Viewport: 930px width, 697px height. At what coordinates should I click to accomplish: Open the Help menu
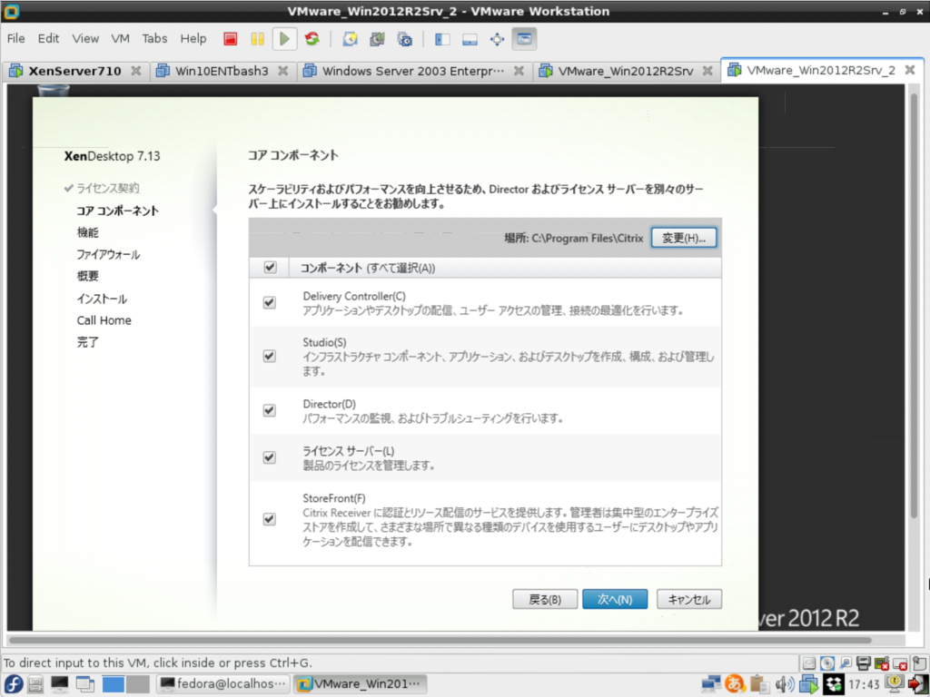pos(193,38)
